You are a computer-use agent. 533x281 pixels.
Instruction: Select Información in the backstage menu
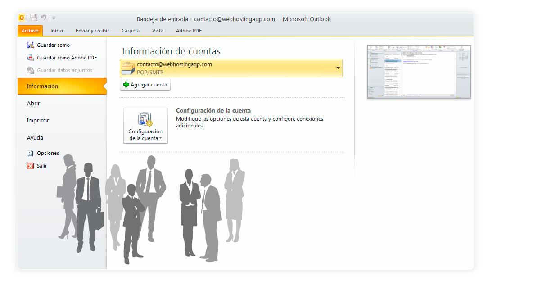pos(62,86)
